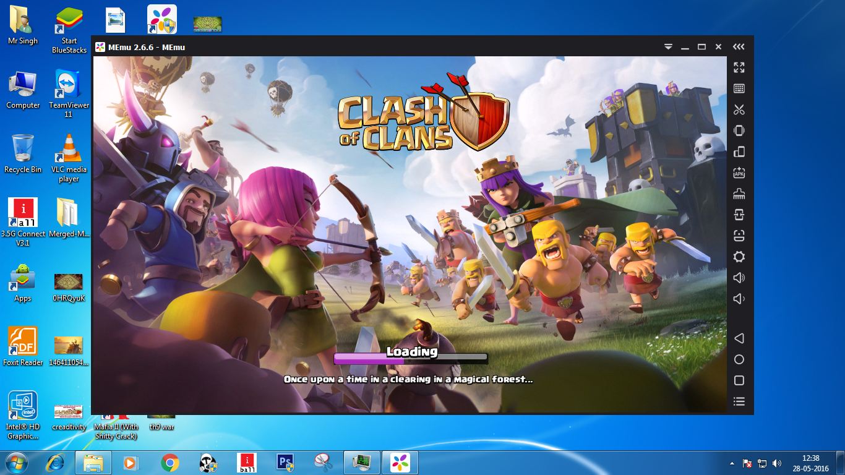Select the scissors screenshot tool

[739, 109]
